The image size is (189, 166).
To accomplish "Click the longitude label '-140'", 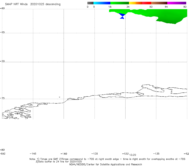I will click(64, 154).
